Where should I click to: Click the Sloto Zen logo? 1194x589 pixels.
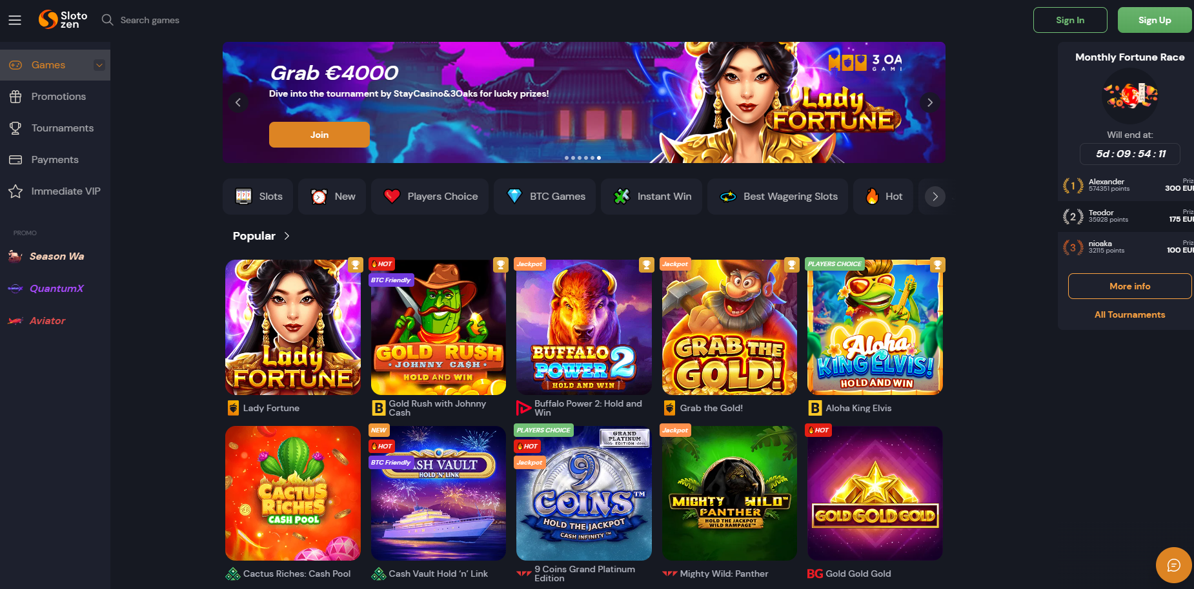pos(63,19)
